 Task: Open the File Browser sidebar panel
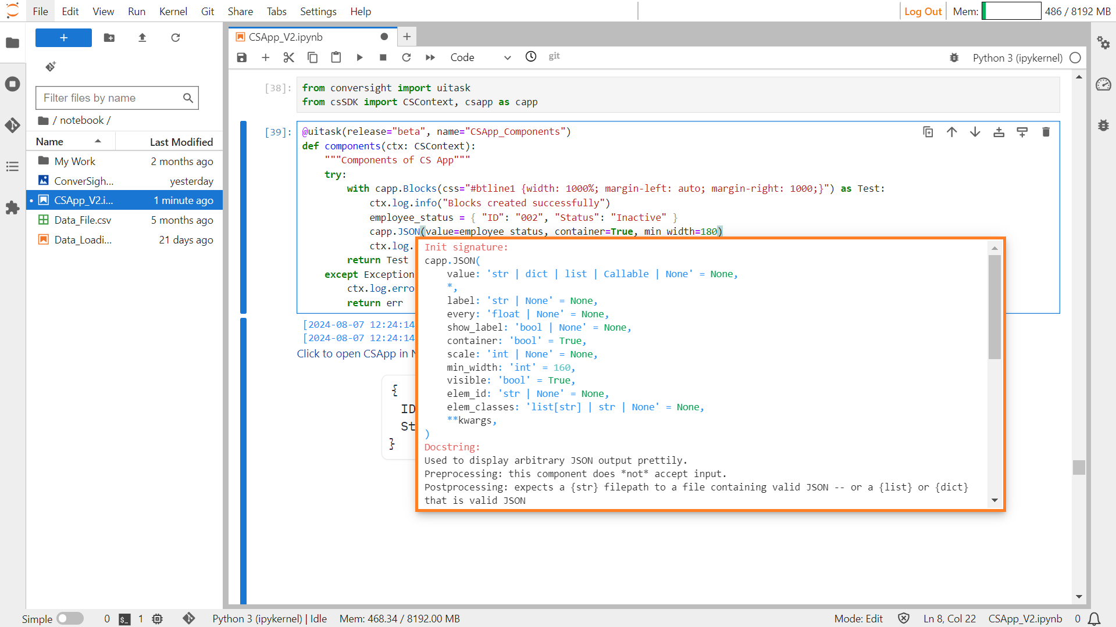point(12,43)
